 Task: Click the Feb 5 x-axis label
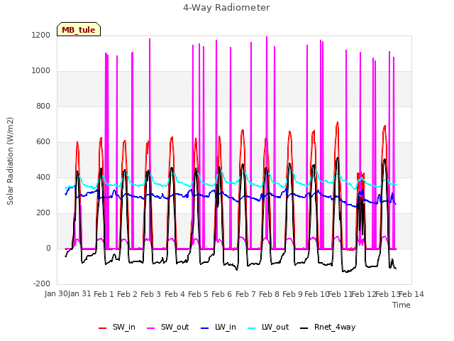pos(199,294)
